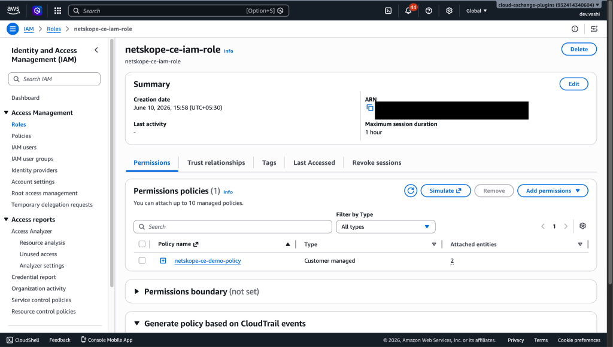Collapse the IAM sidebar chevron
Image resolution: width=613 pixels, height=347 pixels.
pos(96,50)
